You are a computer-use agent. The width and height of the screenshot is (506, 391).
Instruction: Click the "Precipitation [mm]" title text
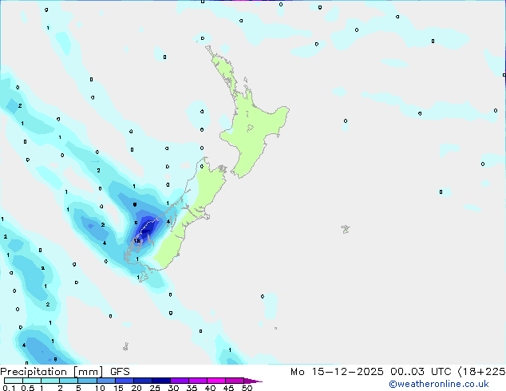[52, 372]
